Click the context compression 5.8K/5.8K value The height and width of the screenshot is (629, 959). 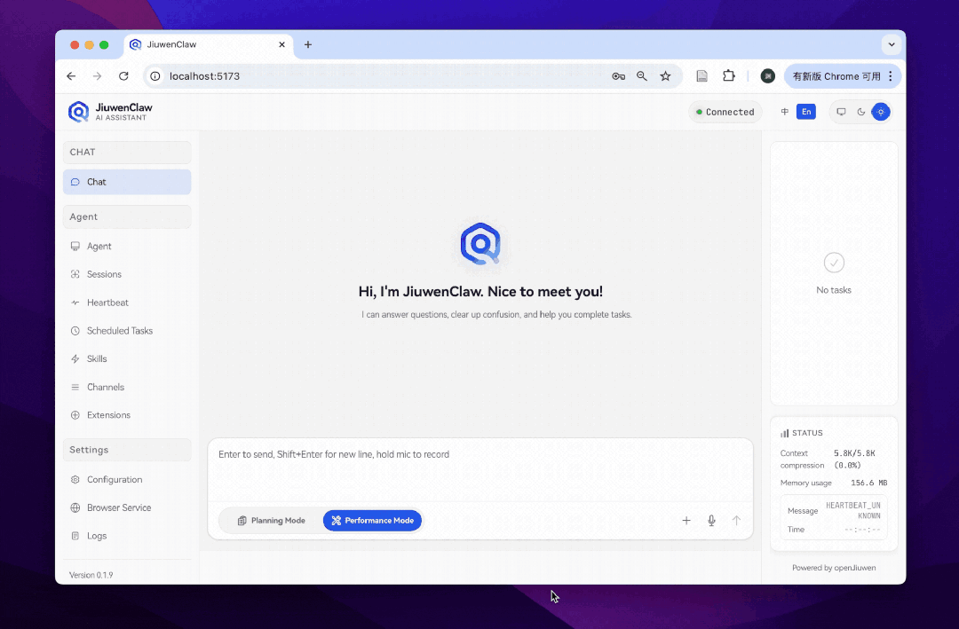tap(854, 459)
